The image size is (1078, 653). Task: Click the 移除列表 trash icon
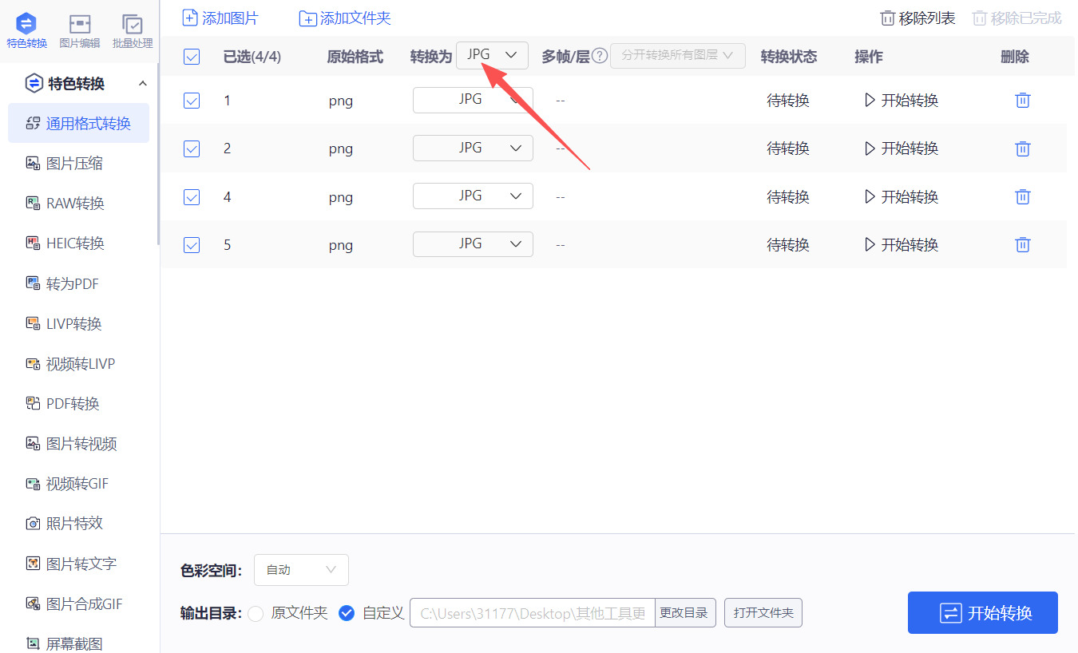click(887, 18)
